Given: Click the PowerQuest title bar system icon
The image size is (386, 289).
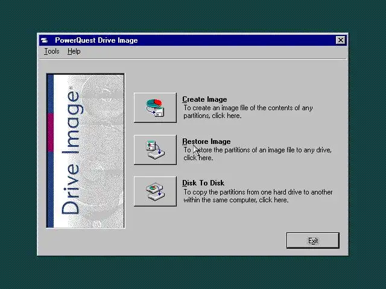Looking at the screenshot, I should (44, 40).
